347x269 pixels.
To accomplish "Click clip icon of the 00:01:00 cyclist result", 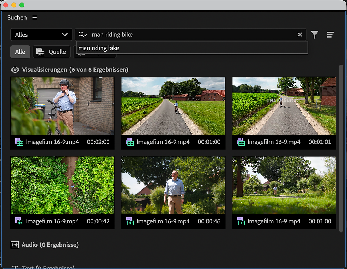I will click(130, 142).
